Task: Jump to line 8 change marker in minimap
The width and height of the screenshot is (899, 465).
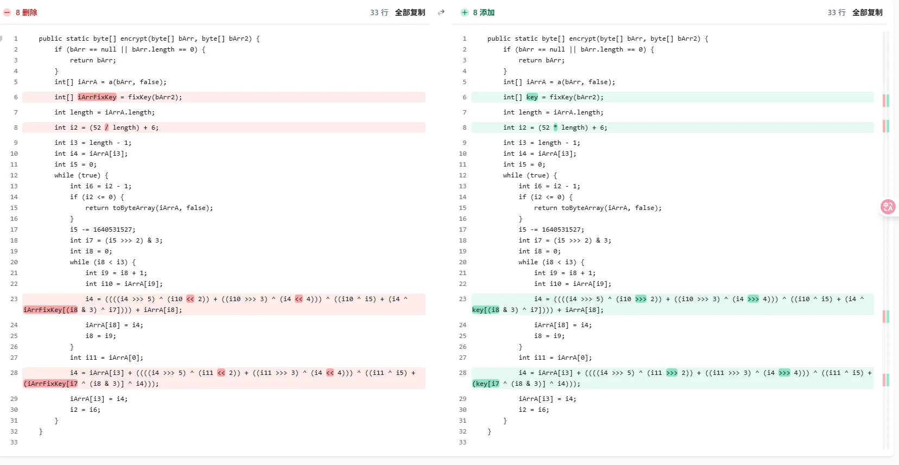Action: (x=885, y=126)
